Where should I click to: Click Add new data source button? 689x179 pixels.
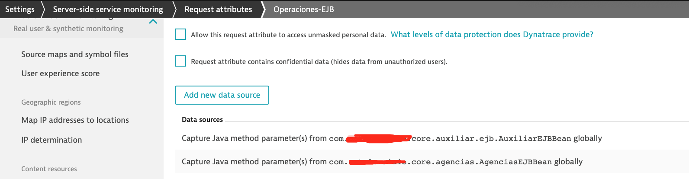pos(222,95)
